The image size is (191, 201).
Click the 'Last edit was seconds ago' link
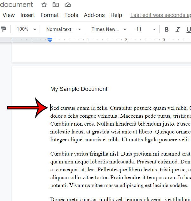pyautogui.click(x=161, y=15)
